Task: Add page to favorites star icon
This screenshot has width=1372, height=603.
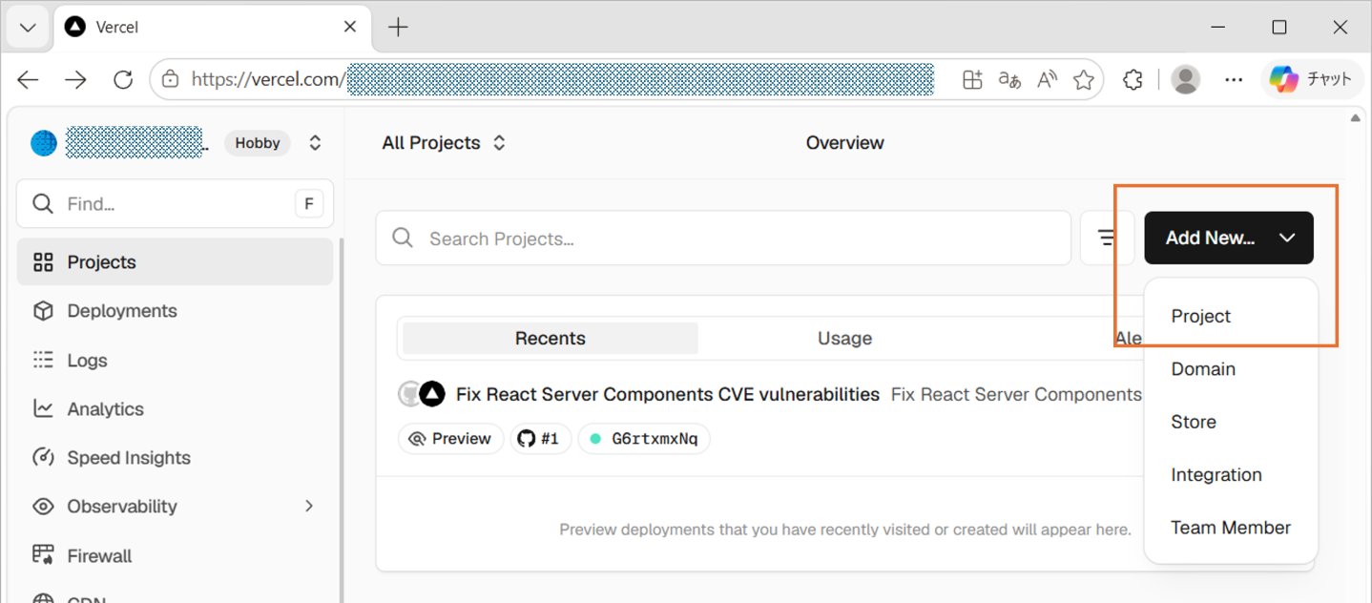Action: [1083, 80]
